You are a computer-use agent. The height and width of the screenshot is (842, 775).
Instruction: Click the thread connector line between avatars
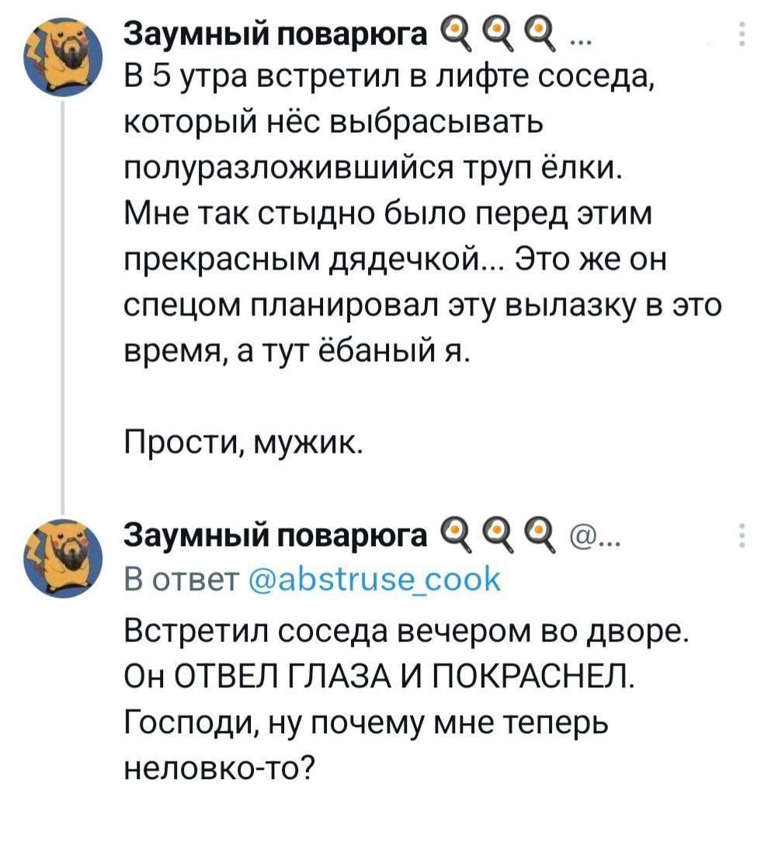[x=62, y=295]
